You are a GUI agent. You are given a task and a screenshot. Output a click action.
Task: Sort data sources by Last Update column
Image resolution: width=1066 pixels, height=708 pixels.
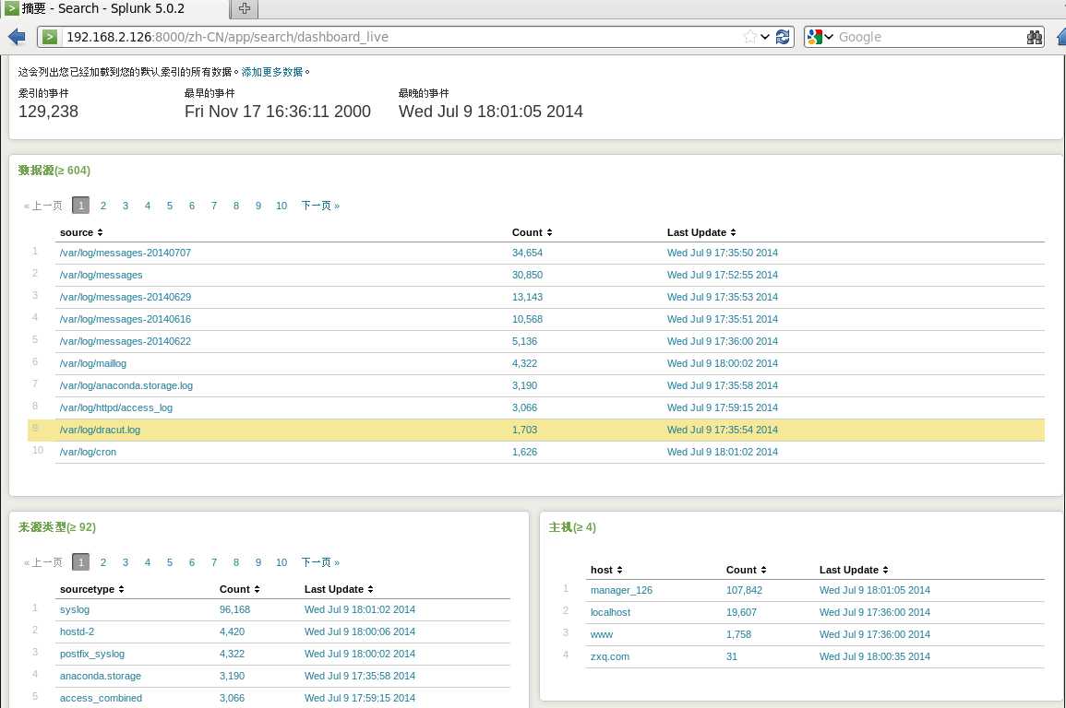click(x=701, y=232)
